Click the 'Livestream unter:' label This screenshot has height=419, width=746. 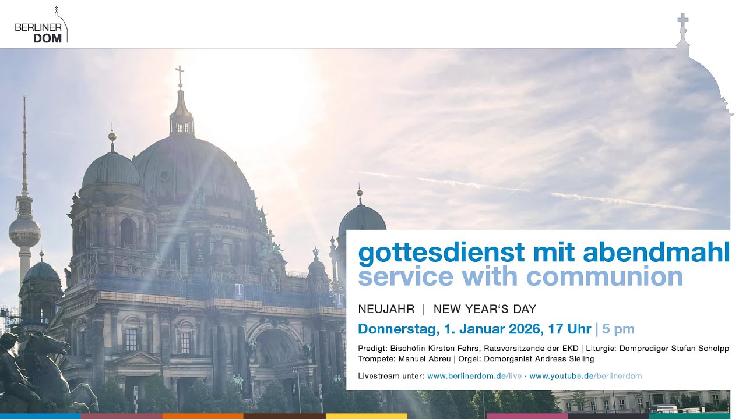pyautogui.click(x=391, y=376)
